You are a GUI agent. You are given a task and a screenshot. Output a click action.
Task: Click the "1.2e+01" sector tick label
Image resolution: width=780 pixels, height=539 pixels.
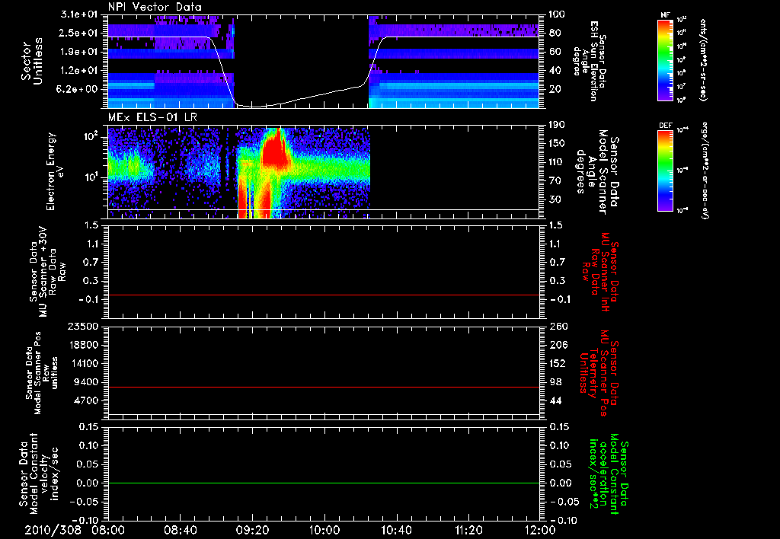pos(78,71)
